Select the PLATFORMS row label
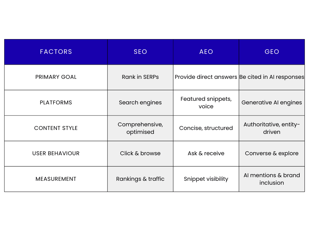Screen dimensions: 309x231 (56, 103)
